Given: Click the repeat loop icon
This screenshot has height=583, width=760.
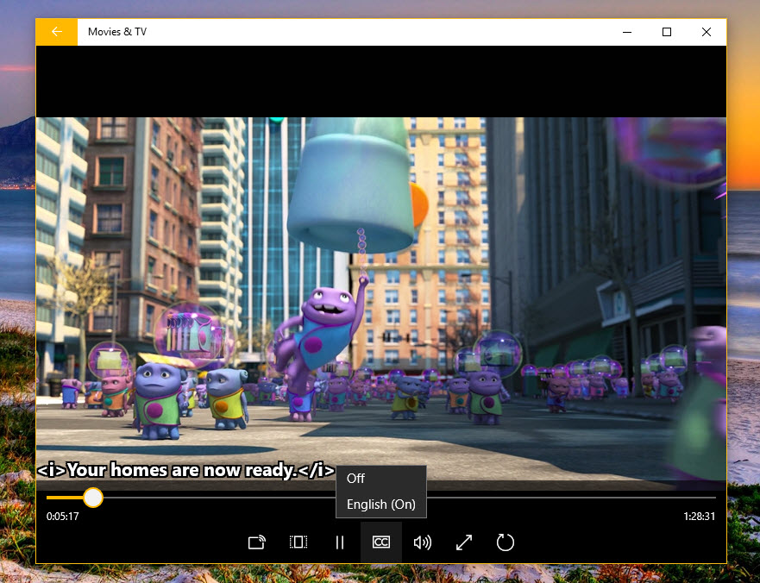Looking at the screenshot, I should pos(505,542).
